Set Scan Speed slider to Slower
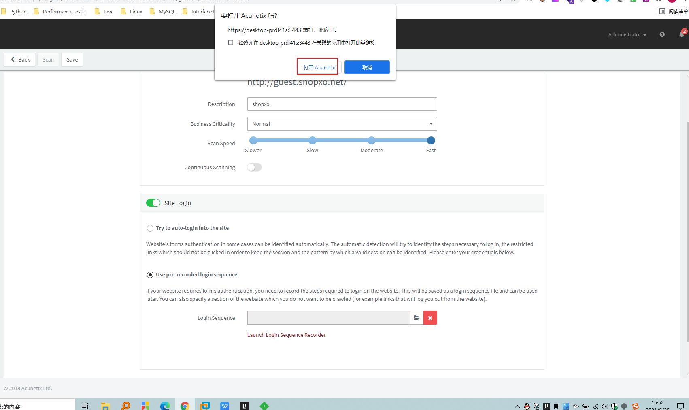 click(x=253, y=140)
